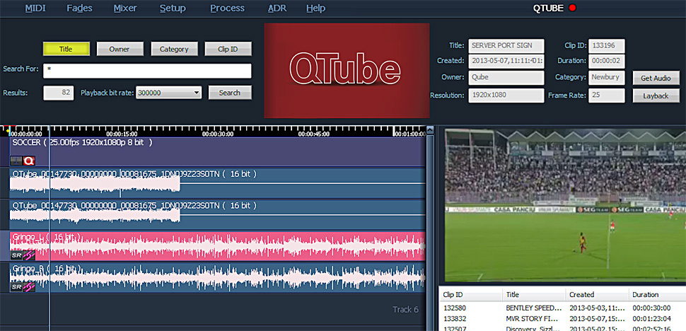
Task: Open the ADR menu
Action: pos(277,8)
